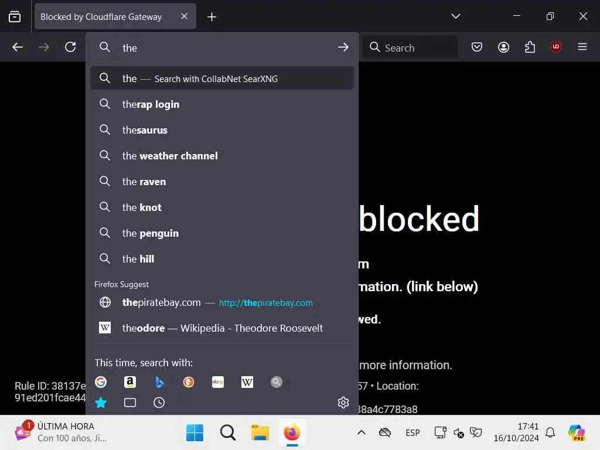Search in history clock icon
This screenshot has width=600, height=450.
pyautogui.click(x=159, y=403)
